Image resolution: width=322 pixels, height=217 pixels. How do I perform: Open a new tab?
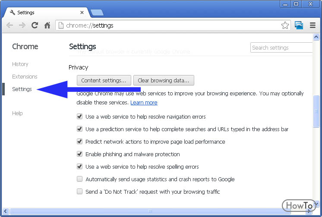tap(97, 13)
